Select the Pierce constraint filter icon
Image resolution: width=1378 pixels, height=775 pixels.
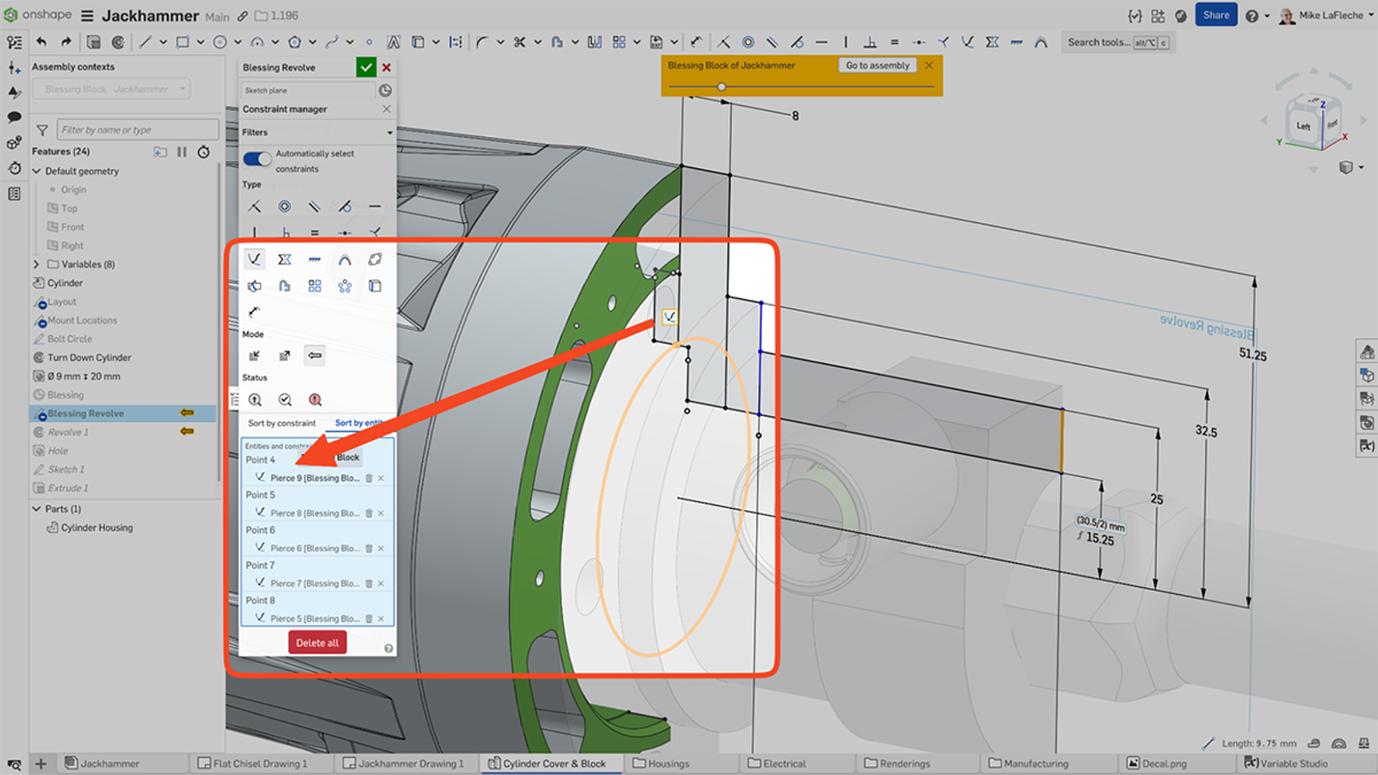254,259
